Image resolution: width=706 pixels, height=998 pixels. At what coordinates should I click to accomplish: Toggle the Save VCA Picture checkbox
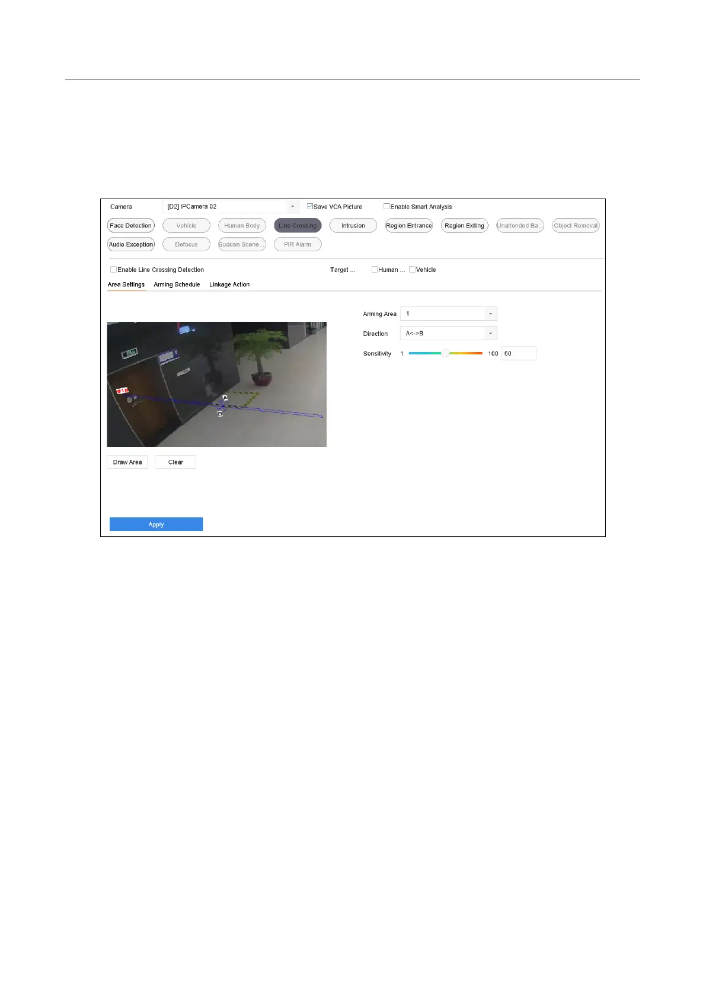coord(309,206)
